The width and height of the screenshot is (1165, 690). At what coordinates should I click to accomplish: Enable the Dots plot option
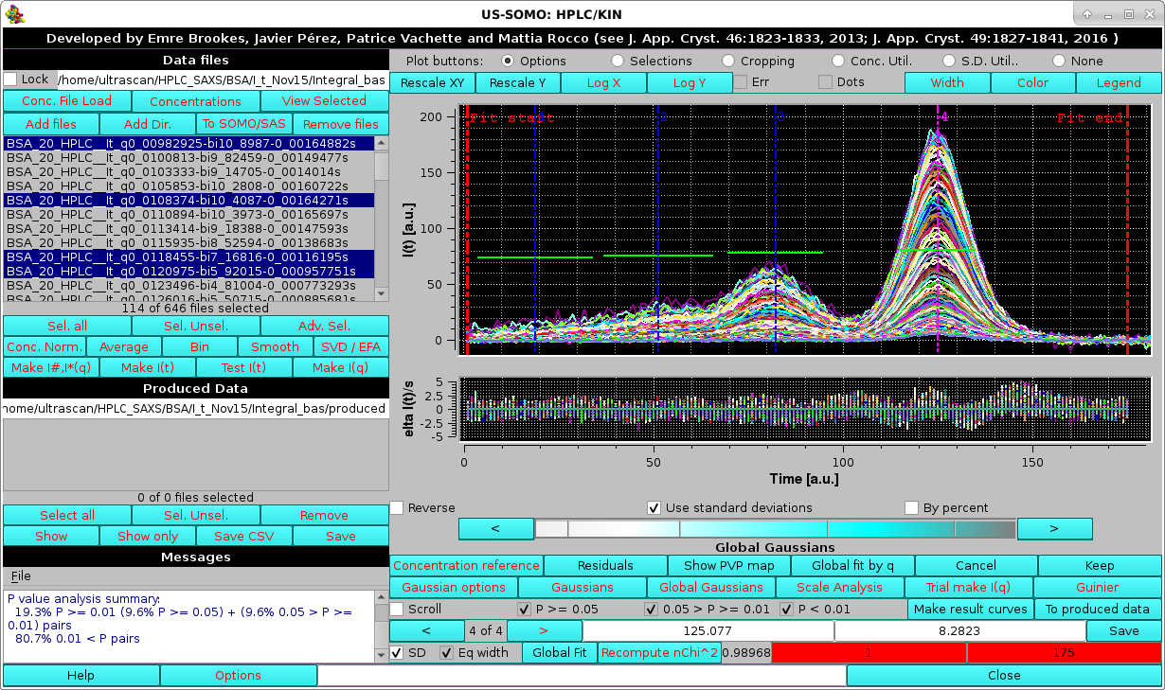click(823, 81)
